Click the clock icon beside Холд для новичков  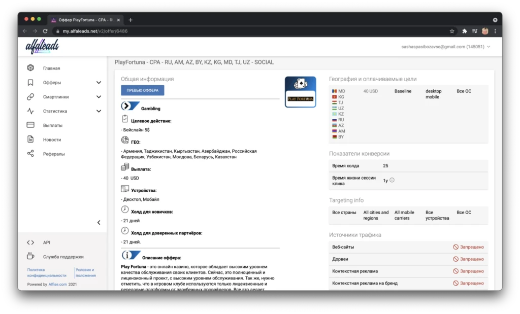125,210
